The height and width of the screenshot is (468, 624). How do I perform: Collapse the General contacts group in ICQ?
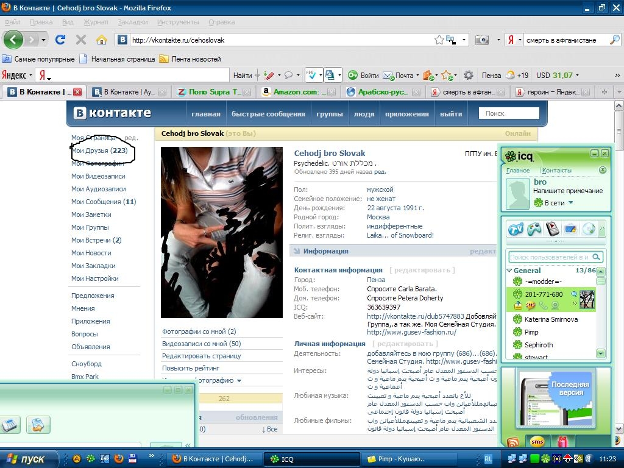coord(509,270)
